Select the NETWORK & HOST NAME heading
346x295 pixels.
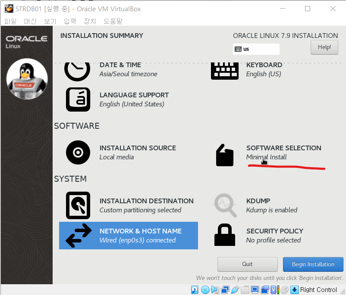pyautogui.click(x=141, y=231)
